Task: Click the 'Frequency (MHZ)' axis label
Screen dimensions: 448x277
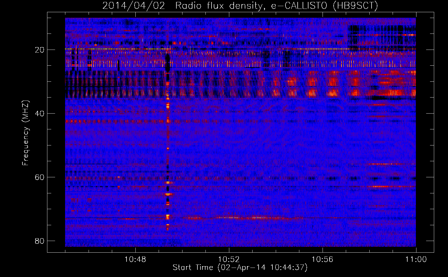Action: point(25,133)
